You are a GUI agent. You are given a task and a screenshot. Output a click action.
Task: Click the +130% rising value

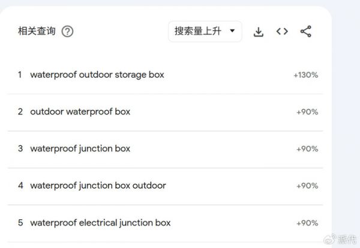[305, 75]
